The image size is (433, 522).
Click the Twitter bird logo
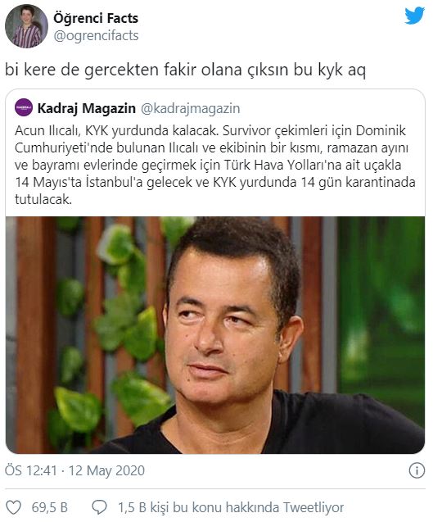(414, 16)
